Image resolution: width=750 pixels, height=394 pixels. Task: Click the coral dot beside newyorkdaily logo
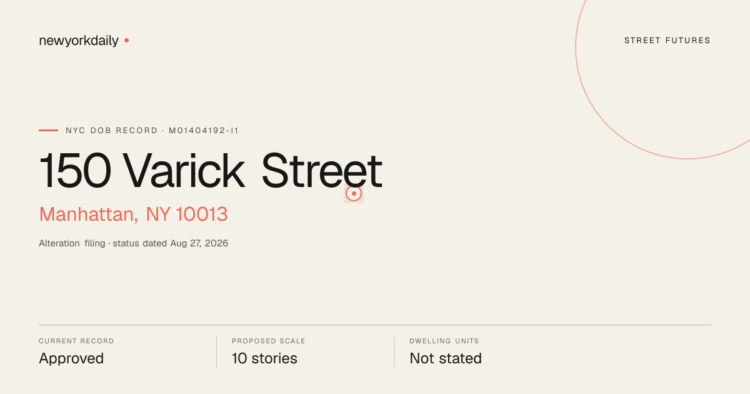126,41
